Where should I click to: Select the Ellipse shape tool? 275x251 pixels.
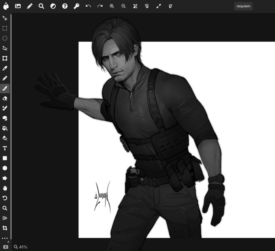[x=5, y=168]
